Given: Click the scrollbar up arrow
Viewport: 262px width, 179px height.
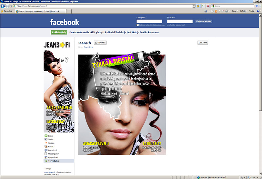Looking at the screenshot, I should (x=260, y=15).
